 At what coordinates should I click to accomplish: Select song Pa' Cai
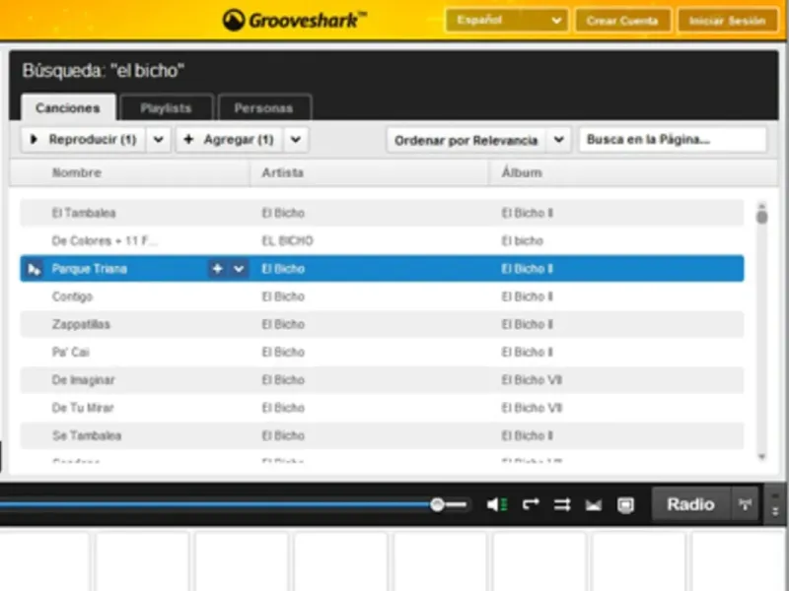[71, 352]
